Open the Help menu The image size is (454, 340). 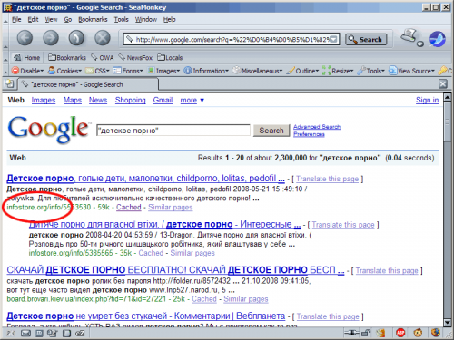(x=170, y=20)
